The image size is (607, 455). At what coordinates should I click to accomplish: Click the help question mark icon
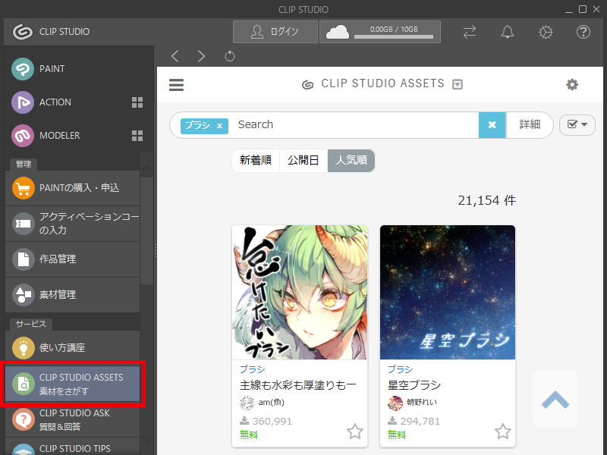583,32
